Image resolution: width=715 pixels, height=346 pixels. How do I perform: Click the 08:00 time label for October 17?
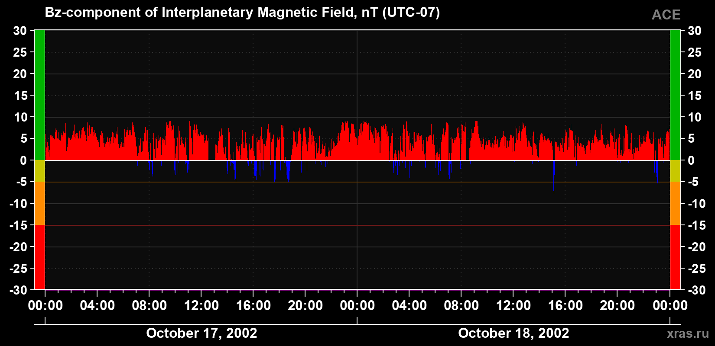[149, 306]
